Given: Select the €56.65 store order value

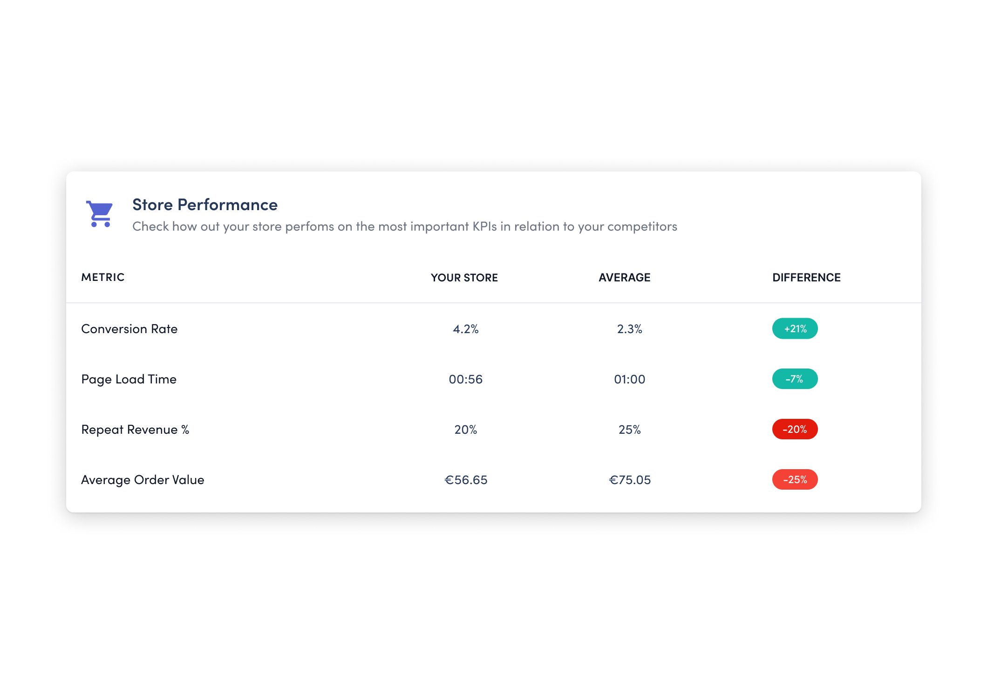Looking at the screenshot, I should point(466,480).
